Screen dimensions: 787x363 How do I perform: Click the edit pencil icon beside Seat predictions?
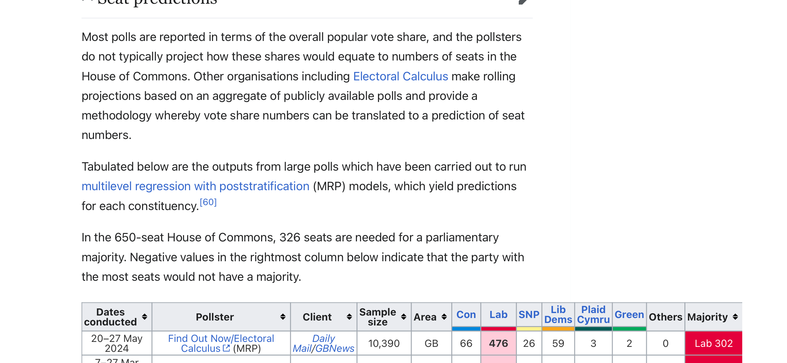pos(523,2)
